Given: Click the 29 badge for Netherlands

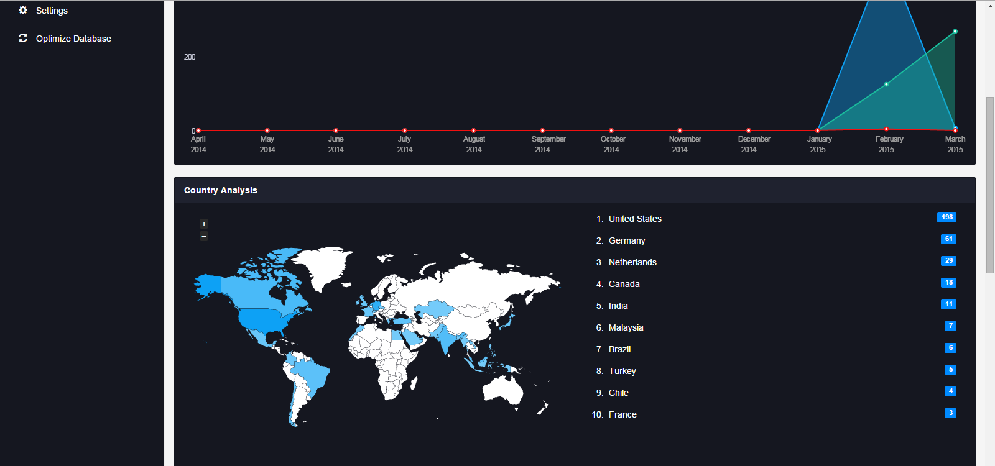Looking at the screenshot, I should 948,261.
